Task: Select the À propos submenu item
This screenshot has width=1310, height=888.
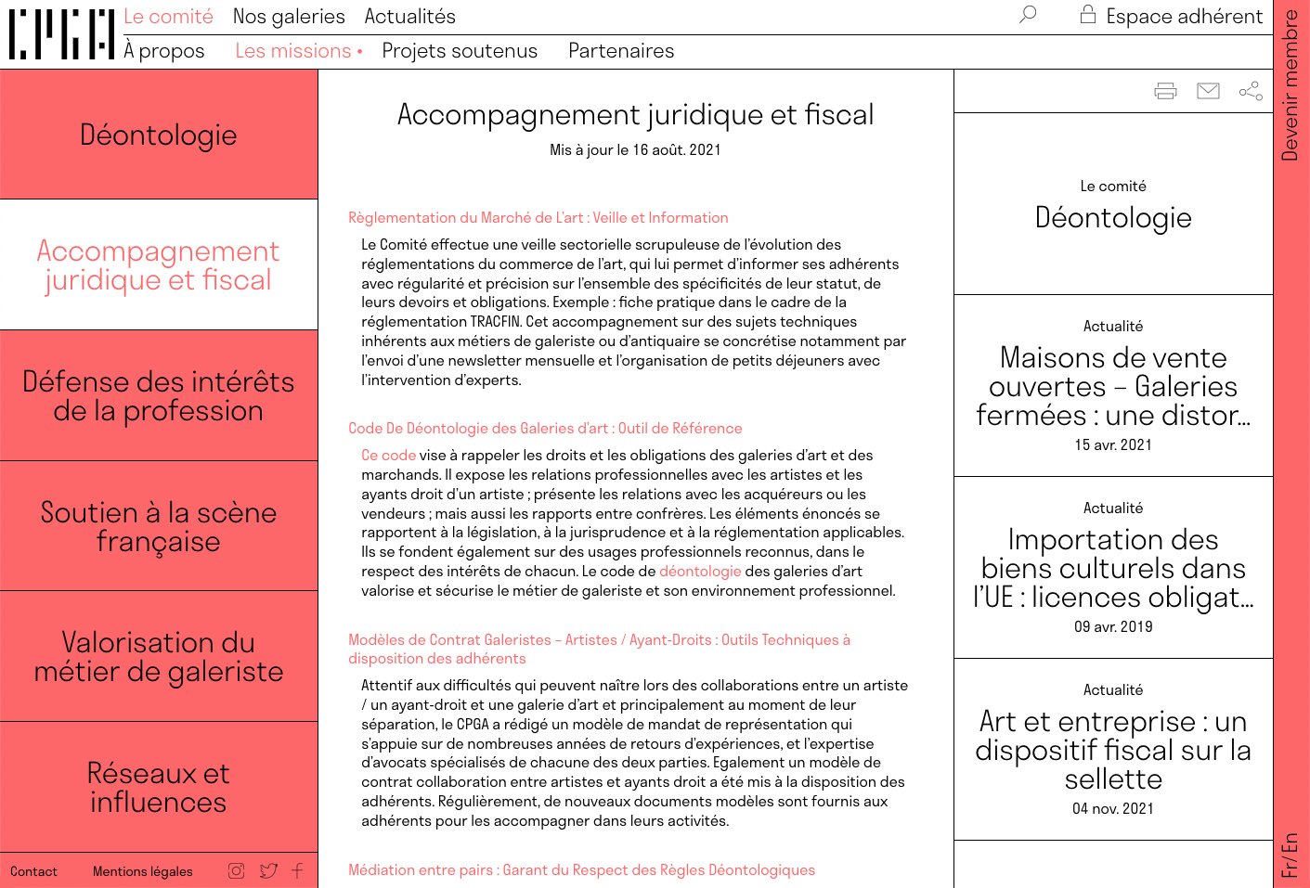Action: [x=164, y=51]
